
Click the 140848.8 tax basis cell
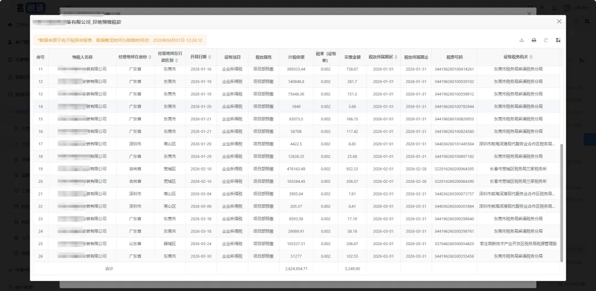296,81
